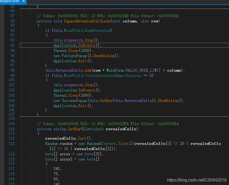Image resolution: width=229 pixels, height=185 pixels.
Task: Click the array value 65
Action: click(x=56, y=179)
